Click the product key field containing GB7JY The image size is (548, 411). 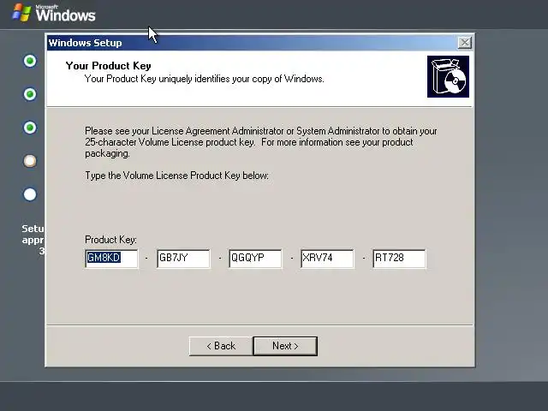click(183, 259)
